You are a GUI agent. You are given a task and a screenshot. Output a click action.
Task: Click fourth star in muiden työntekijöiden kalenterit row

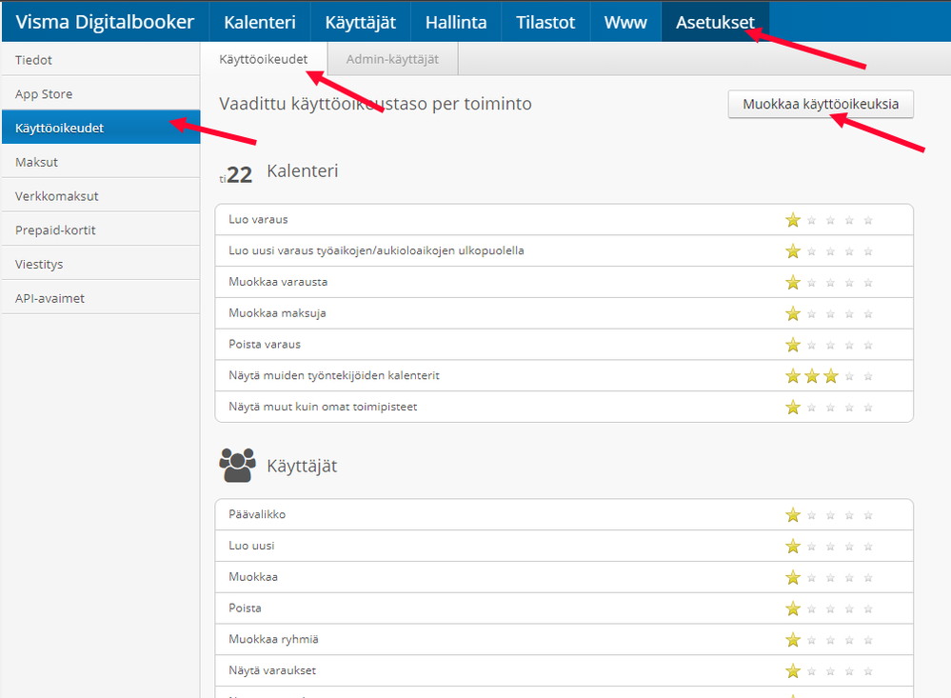click(x=849, y=376)
